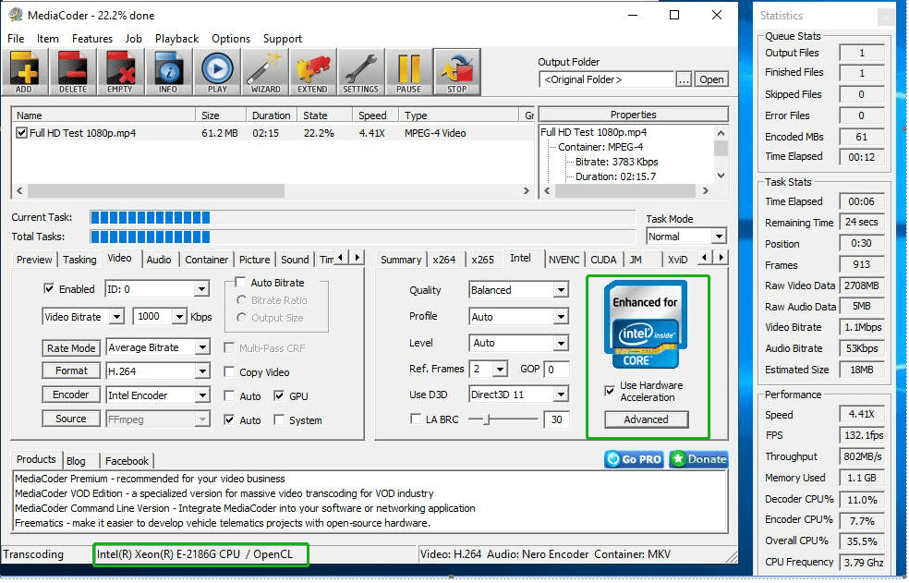Click the output folder browse (...) button
The height and width of the screenshot is (583, 909).
click(x=684, y=79)
